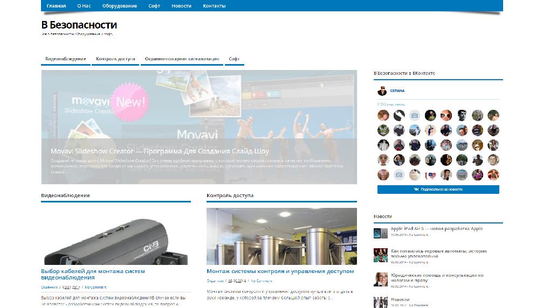The height and width of the screenshot is (308, 543).
Task: Open the Главная menu item
Action: click(x=56, y=6)
